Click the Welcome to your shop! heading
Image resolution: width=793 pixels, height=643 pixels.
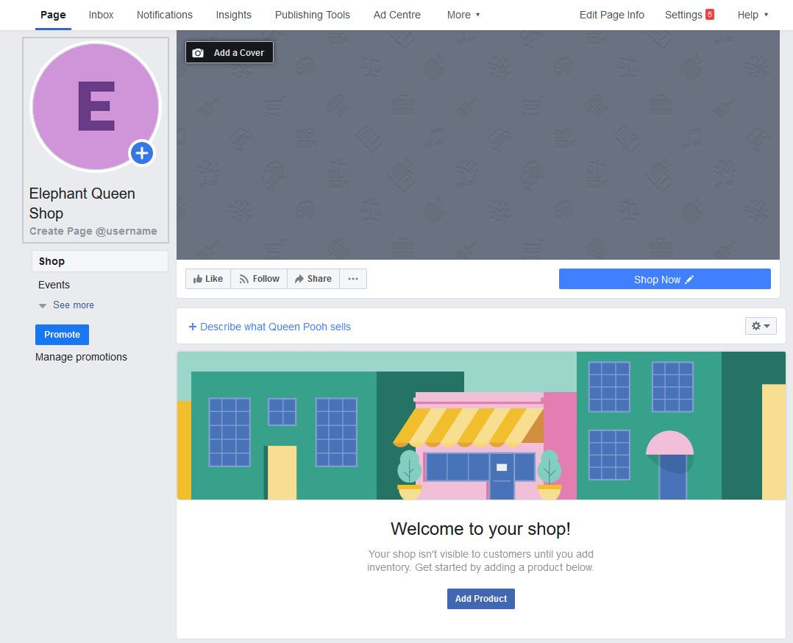point(480,529)
